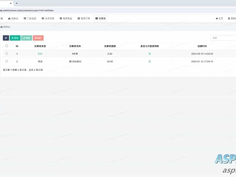This screenshot has height=177, width=236.
Task: Click the 优惠券类型 column header
Action: click(40, 46)
